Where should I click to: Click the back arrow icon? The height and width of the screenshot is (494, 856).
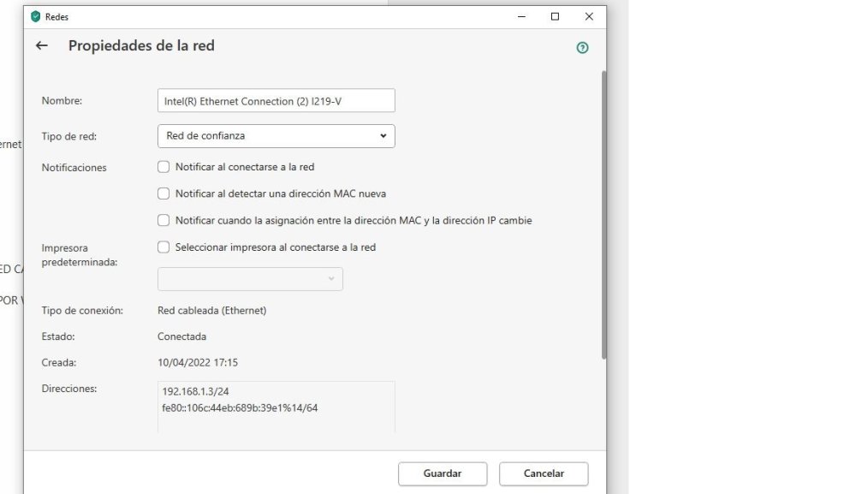pos(41,46)
